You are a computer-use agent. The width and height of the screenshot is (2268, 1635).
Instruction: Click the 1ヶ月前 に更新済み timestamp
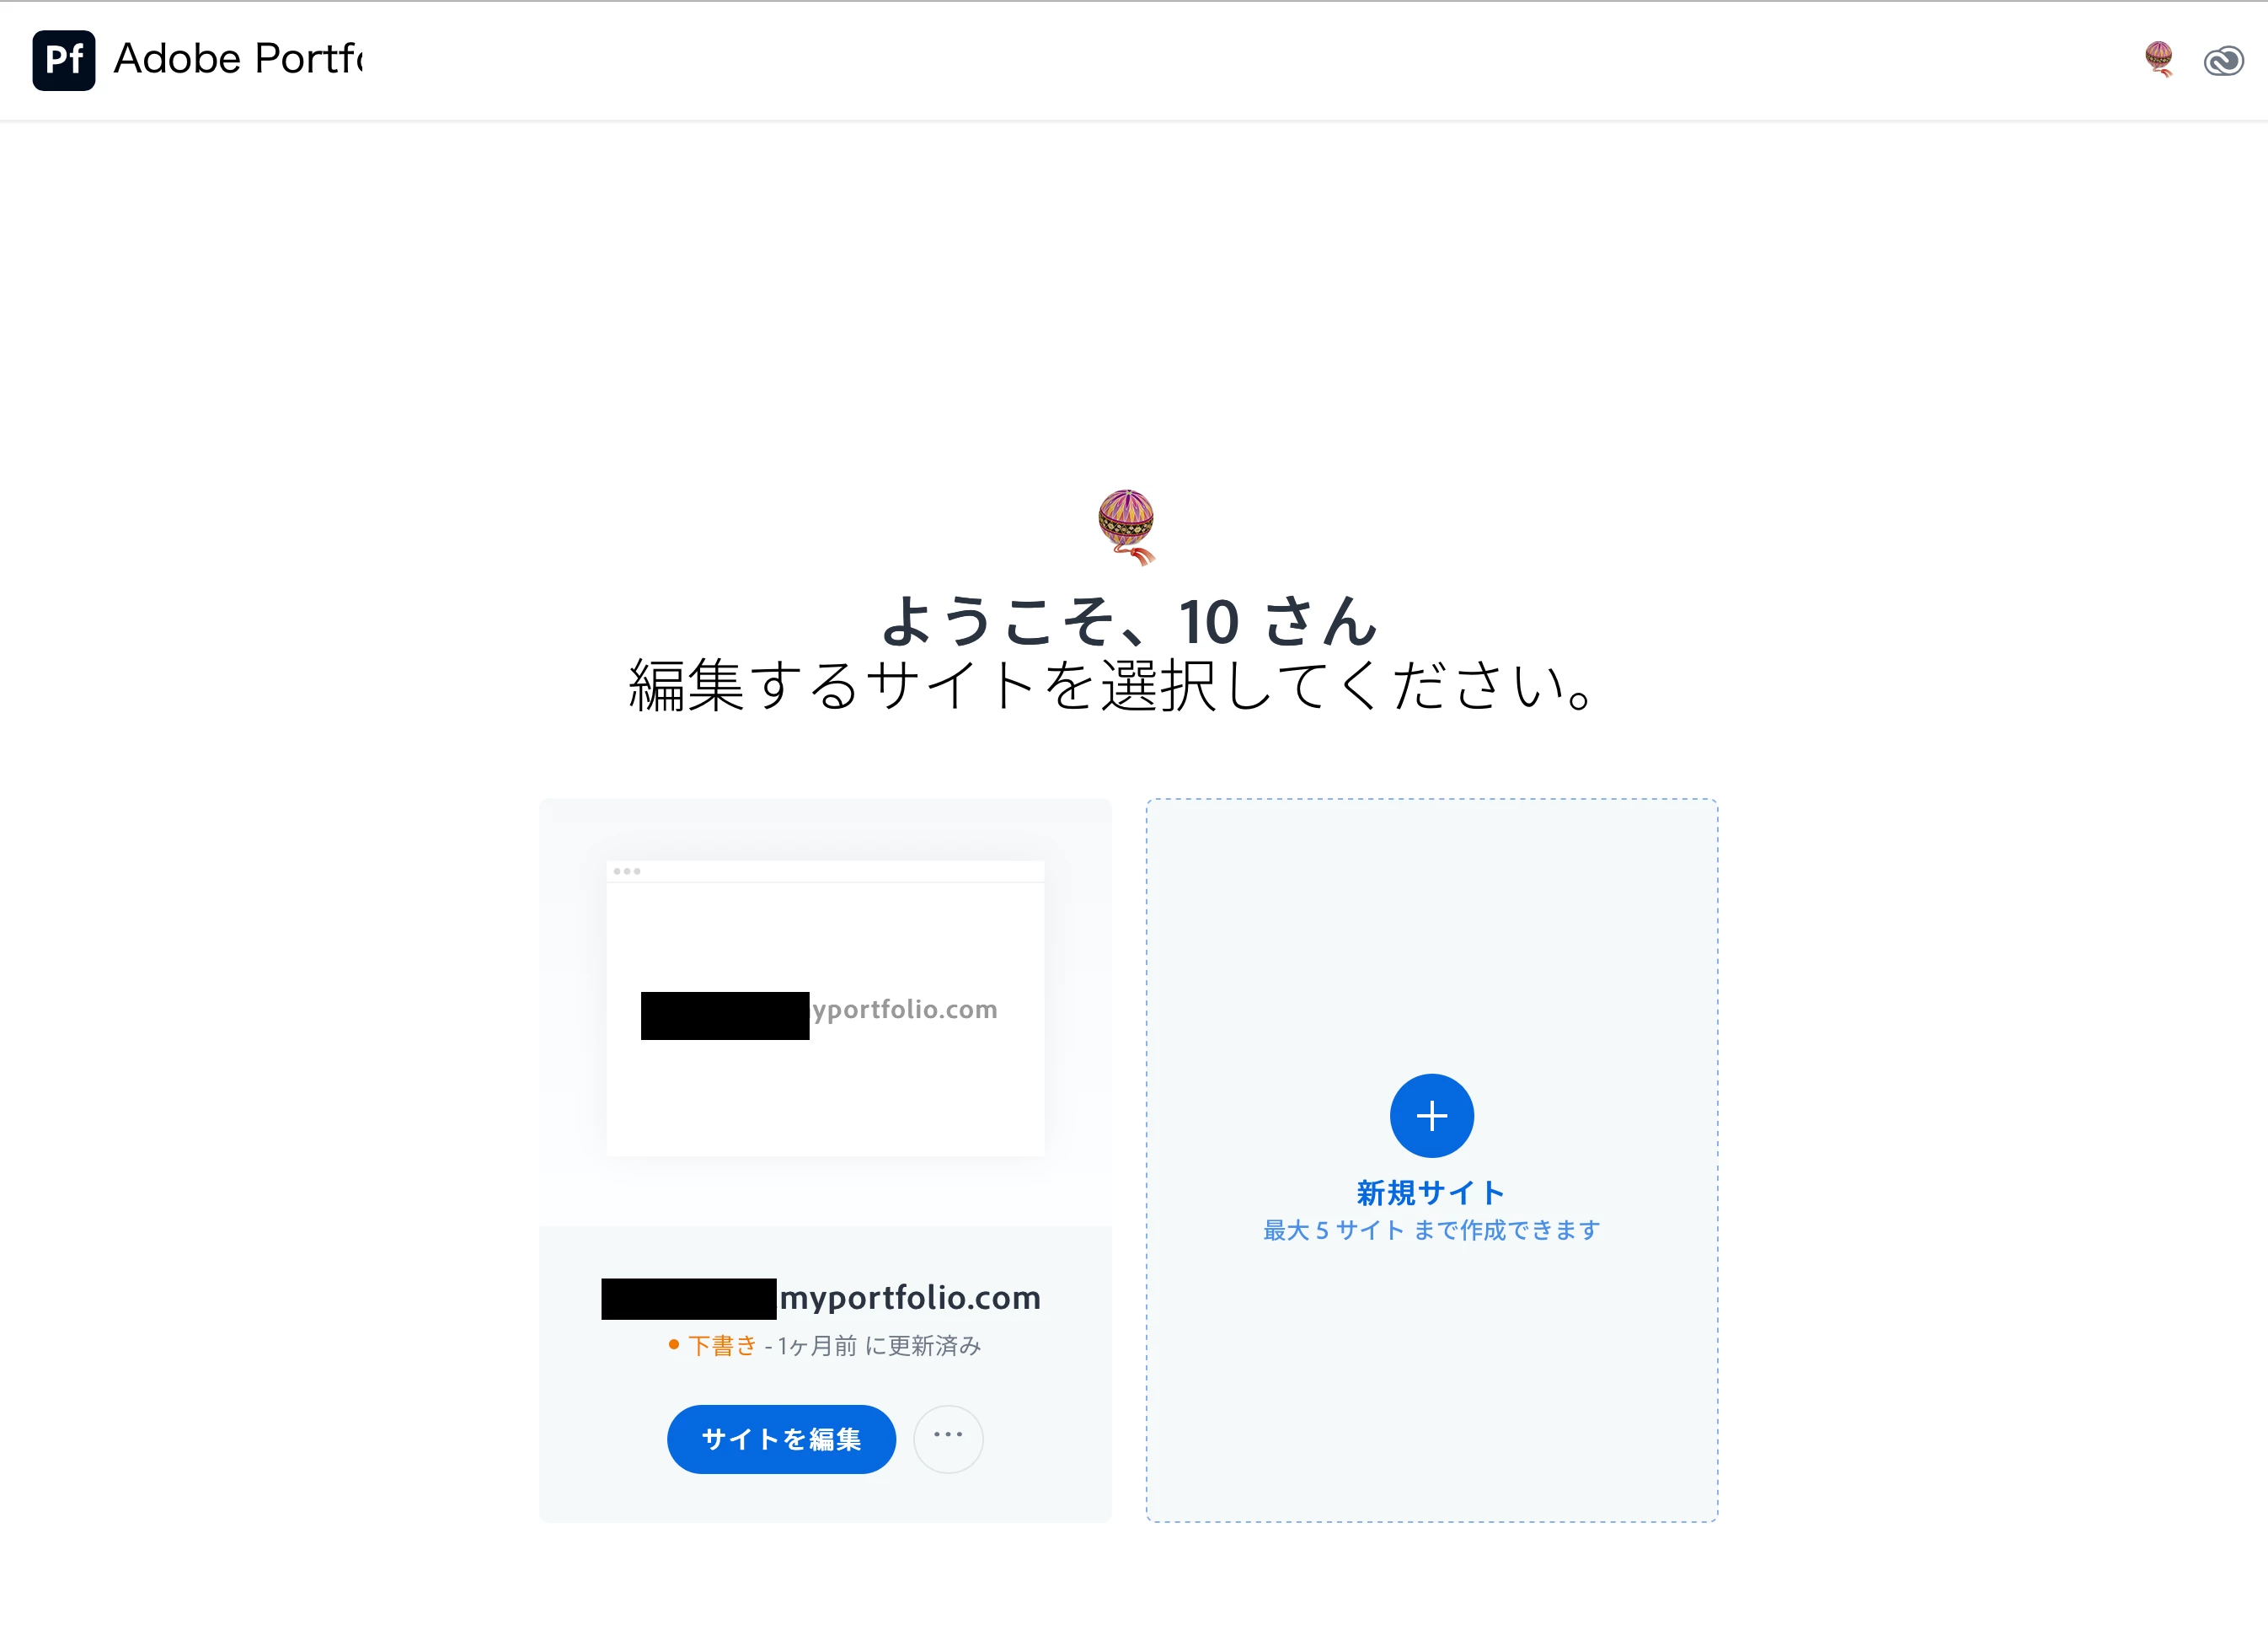pos(879,1345)
